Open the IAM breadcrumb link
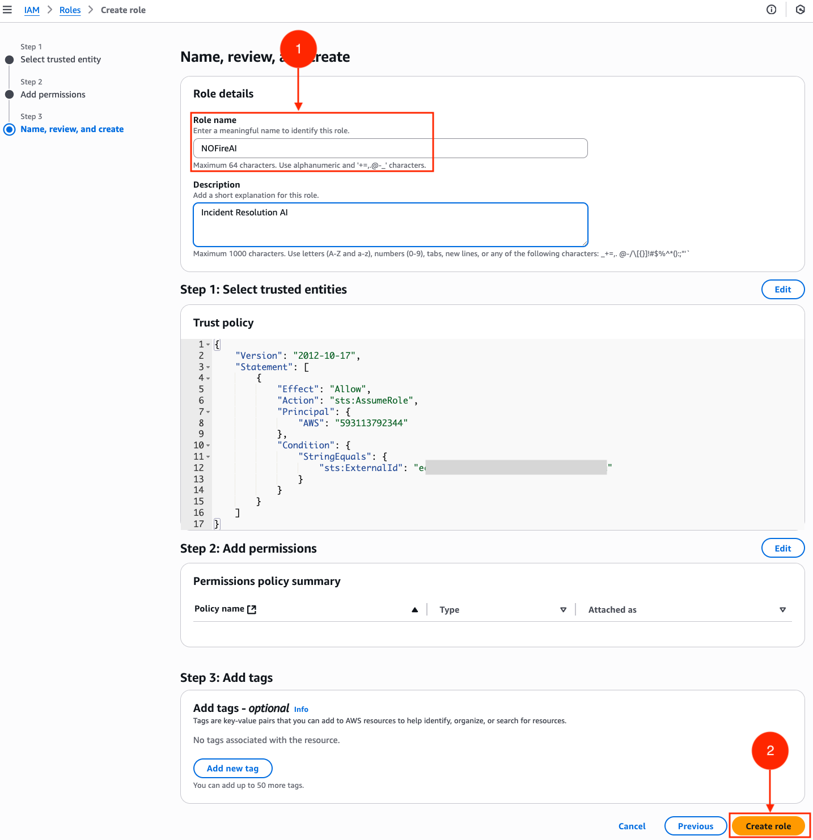 point(32,10)
